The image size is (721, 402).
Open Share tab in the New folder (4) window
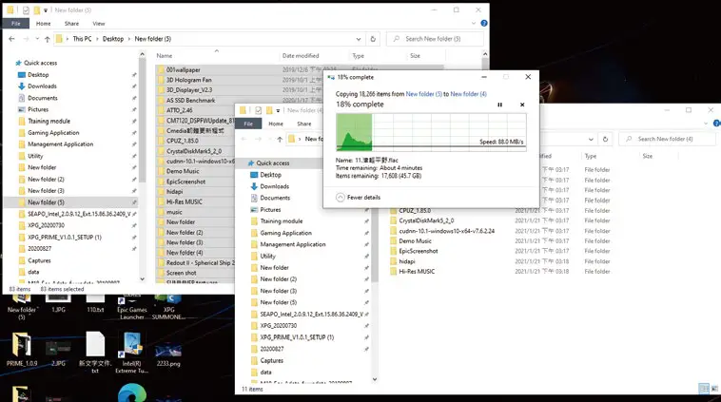pyautogui.click(x=303, y=124)
